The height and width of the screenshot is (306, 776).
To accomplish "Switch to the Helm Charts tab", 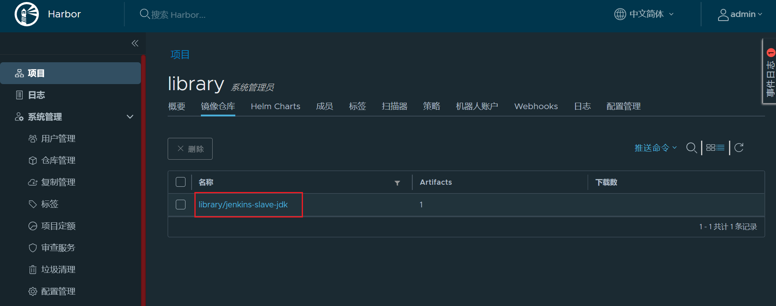I will click(275, 106).
